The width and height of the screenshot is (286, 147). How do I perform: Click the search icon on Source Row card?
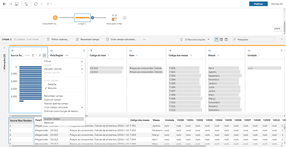click(x=40, y=55)
